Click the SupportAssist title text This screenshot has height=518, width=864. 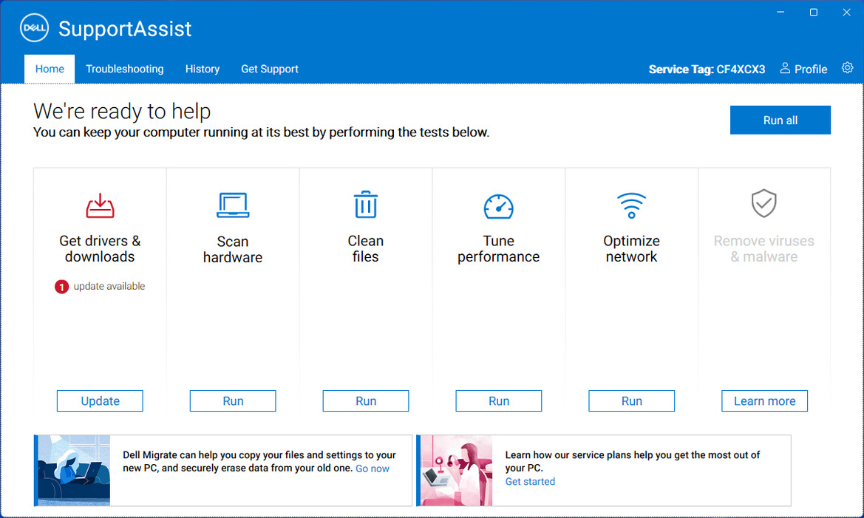tap(125, 29)
